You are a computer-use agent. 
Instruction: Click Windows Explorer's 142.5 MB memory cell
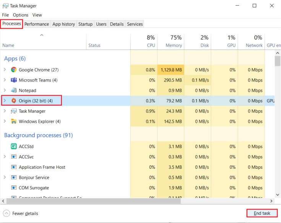[x=171, y=121]
